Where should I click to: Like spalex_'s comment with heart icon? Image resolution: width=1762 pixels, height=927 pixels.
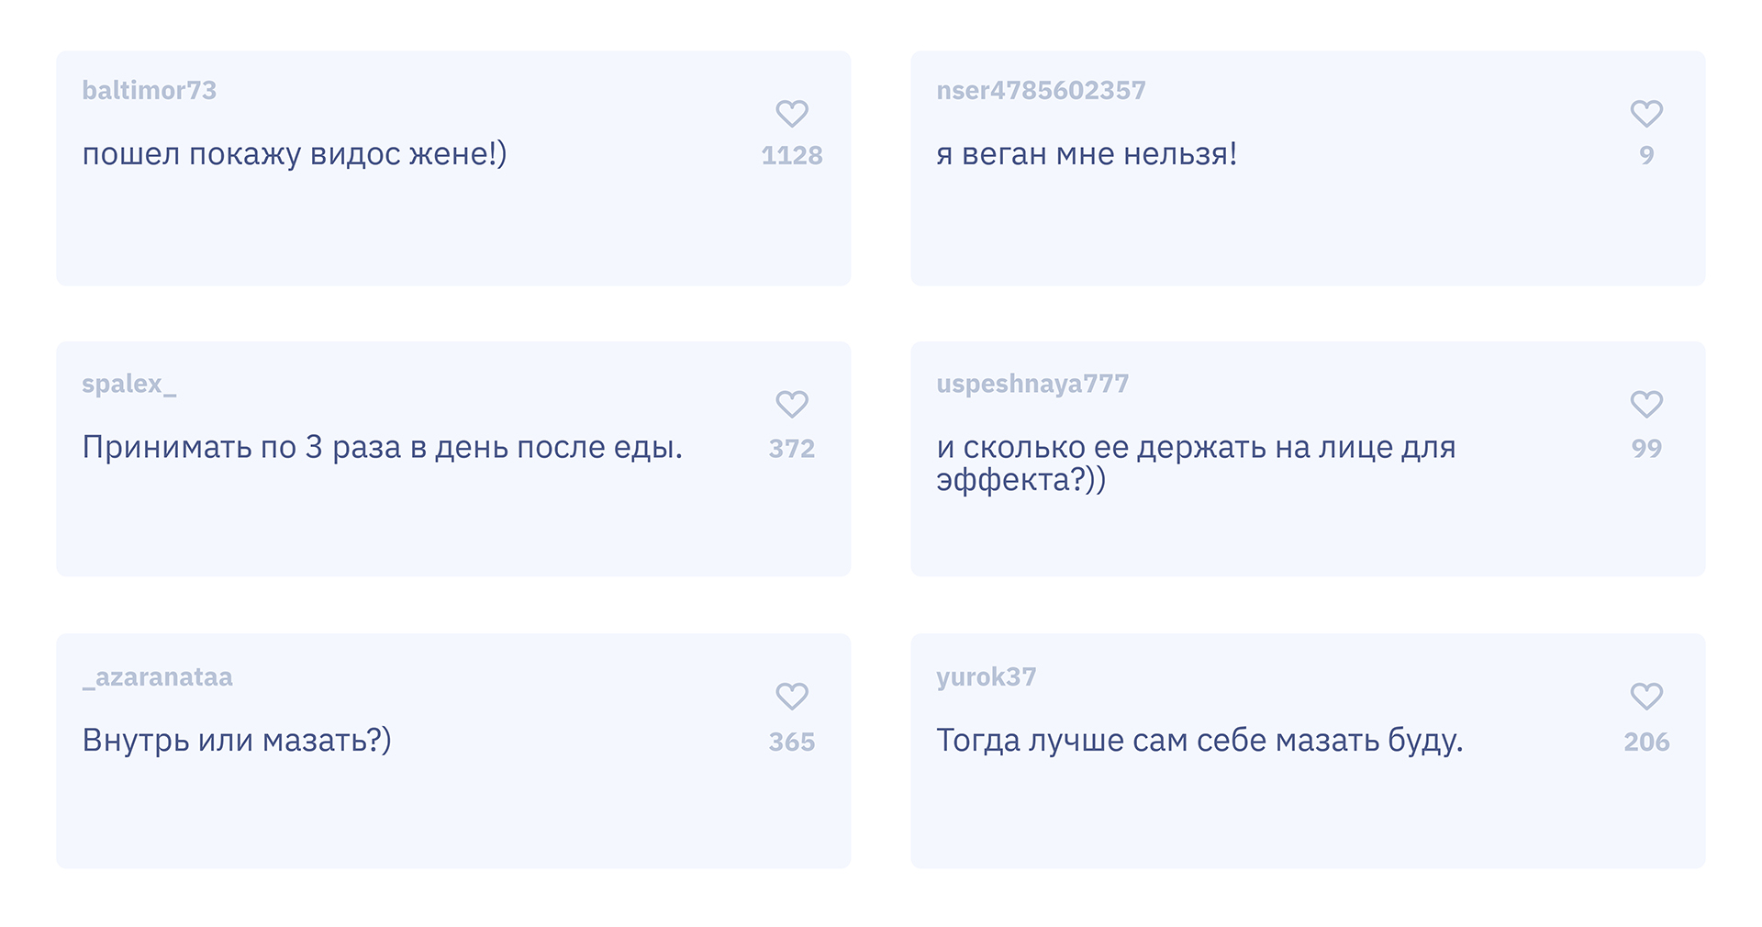[791, 405]
